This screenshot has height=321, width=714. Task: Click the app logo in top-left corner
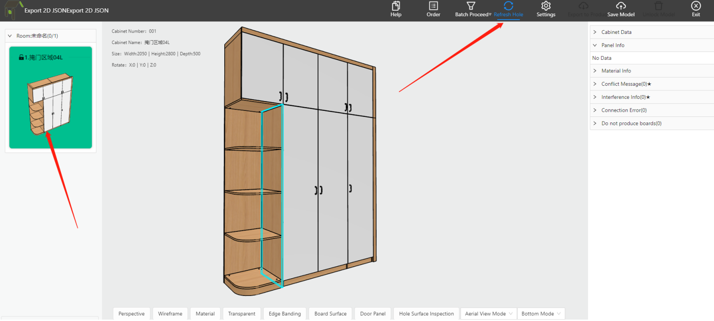13,10
